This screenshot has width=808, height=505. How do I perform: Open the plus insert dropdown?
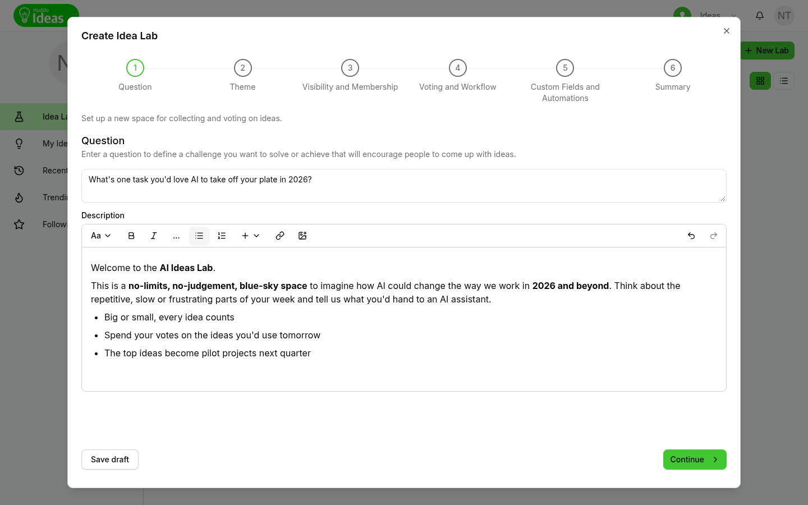250,236
